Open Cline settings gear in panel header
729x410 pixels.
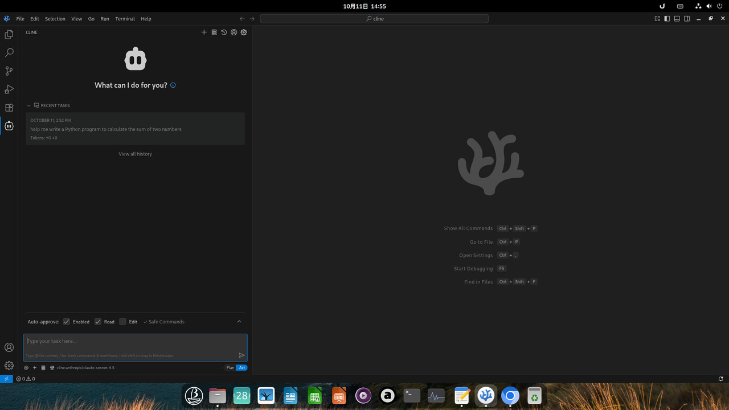(244, 32)
